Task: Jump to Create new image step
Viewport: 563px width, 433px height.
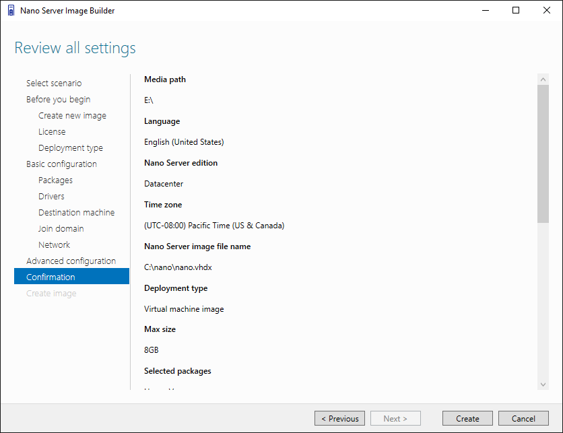Action: [72, 116]
